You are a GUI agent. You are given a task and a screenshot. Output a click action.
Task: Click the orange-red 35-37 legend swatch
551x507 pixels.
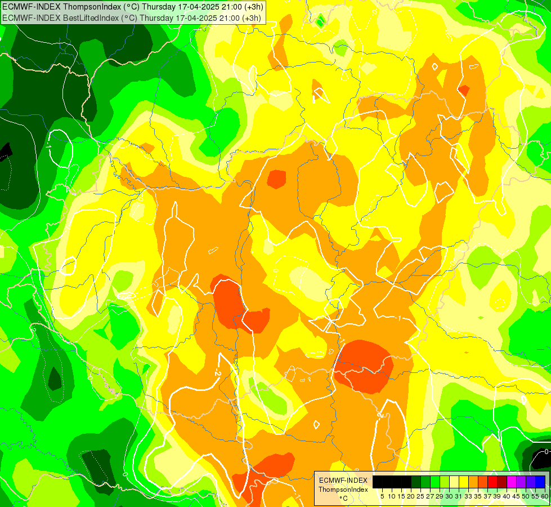[x=483, y=482]
